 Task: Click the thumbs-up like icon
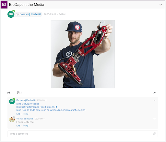[9, 93]
